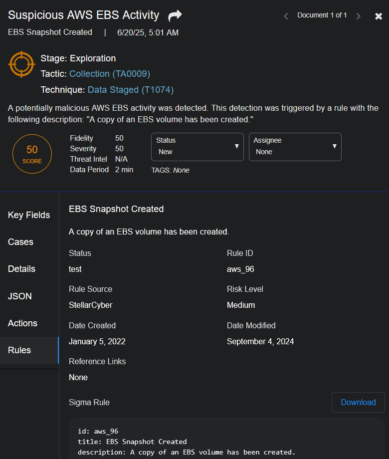This screenshot has width=389, height=459.
Task: Go to the next document chevron
Action: [x=358, y=16]
